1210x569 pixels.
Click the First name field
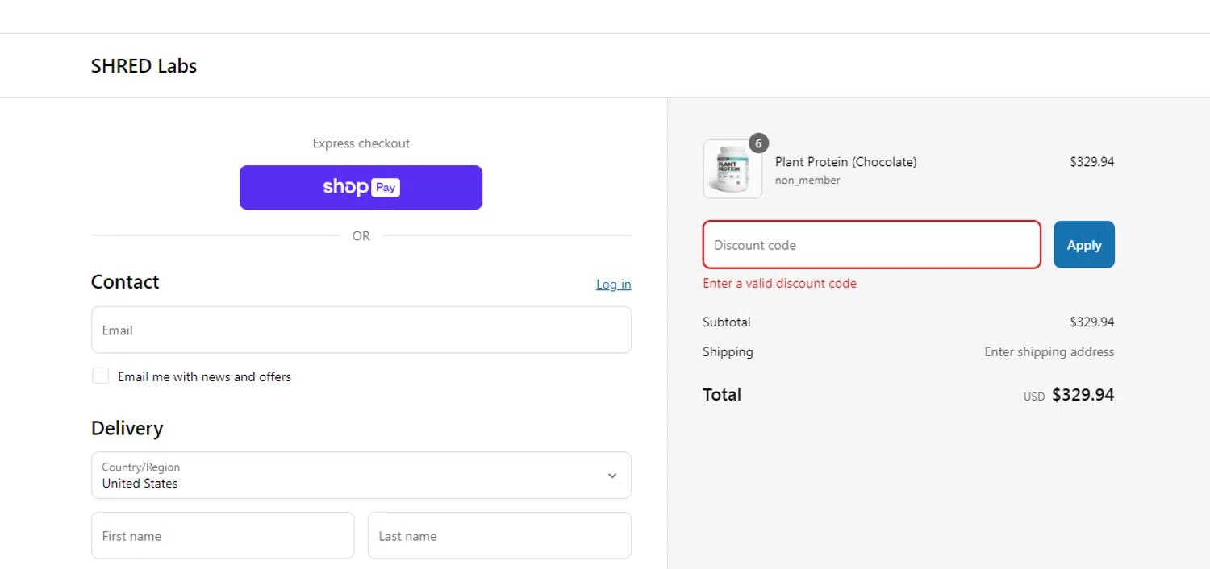coord(223,535)
